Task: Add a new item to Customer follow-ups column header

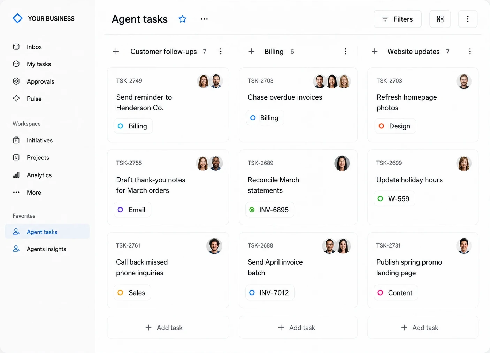Action: 116,52
